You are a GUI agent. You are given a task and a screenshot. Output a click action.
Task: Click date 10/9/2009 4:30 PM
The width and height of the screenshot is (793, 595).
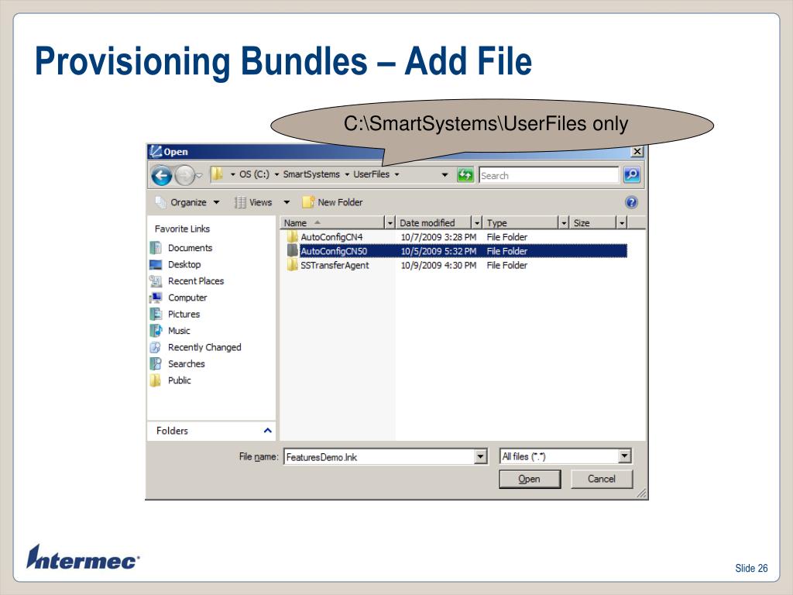tap(438, 265)
